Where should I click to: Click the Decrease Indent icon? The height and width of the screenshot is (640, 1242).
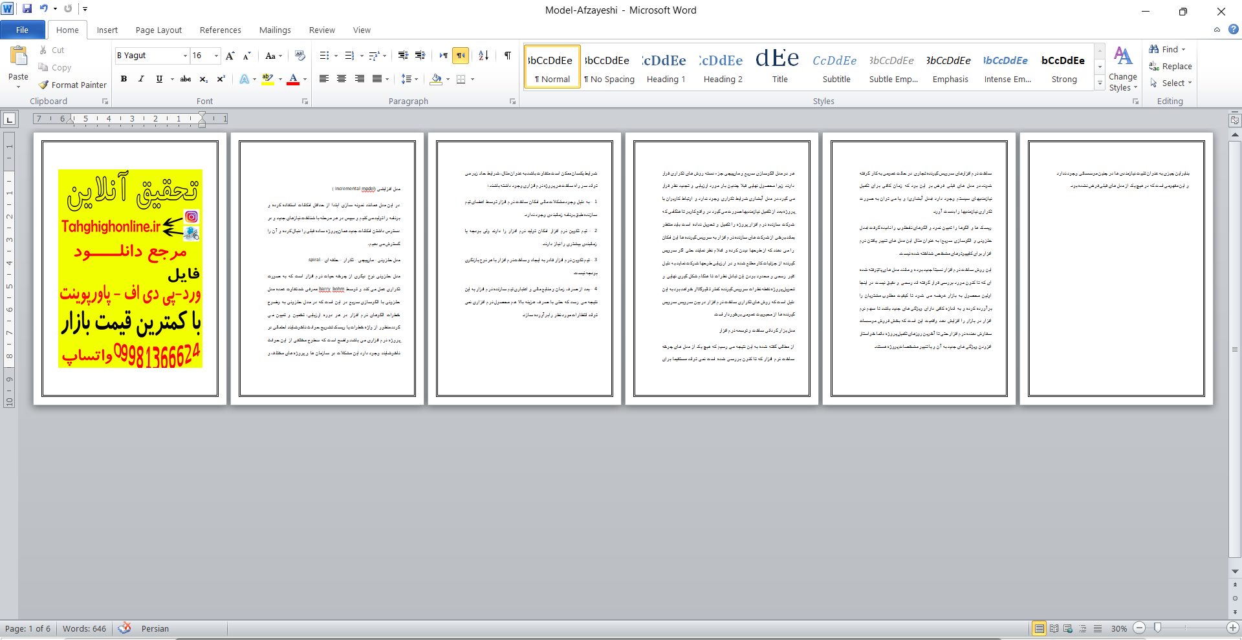[403, 56]
